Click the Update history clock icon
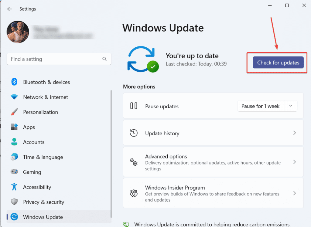The height and width of the screenshot is (227, 311). (134, 133)
